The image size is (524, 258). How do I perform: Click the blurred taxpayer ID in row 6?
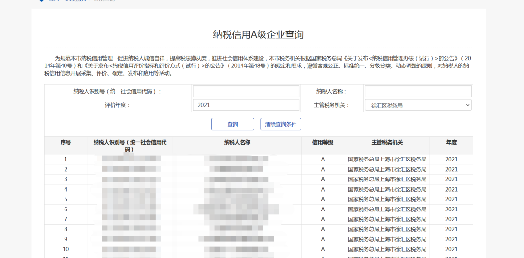click(x=130, y=210)
